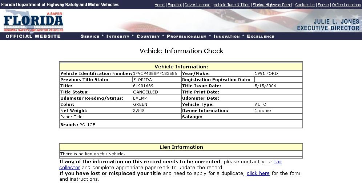Select the VIN number value
The height and width of the screenshot is (184, 362).
155,73
